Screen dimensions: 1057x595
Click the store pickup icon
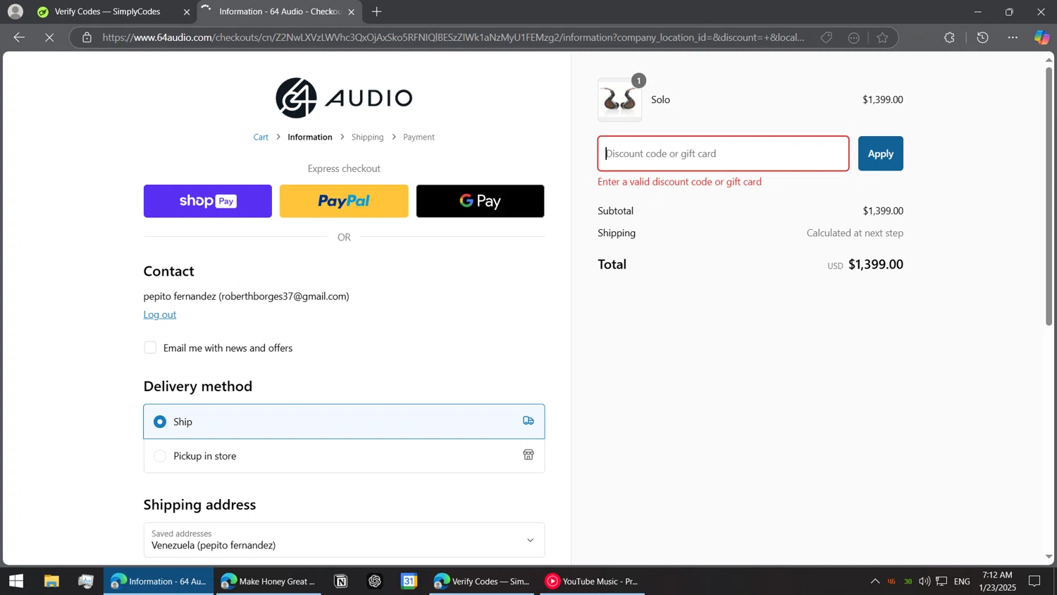tap(528, 455)
